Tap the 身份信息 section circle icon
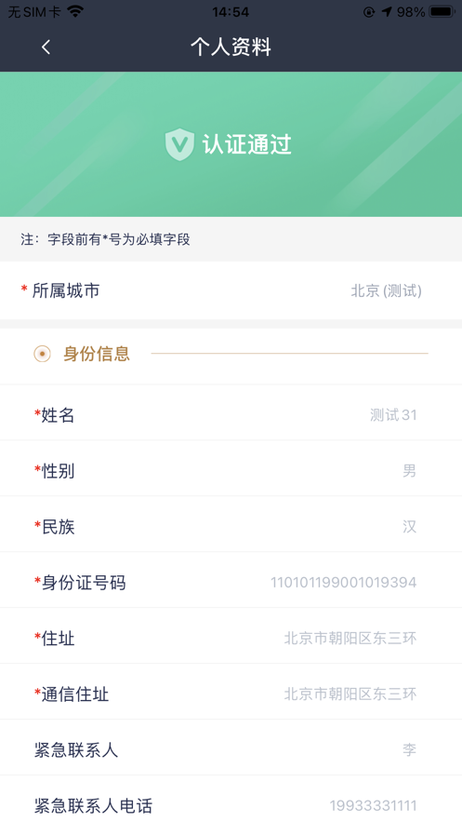This screenshot has height=822, width=462. [x=43, y=354]
